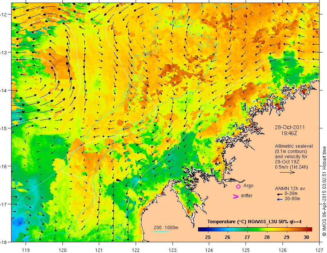Click the Argo legend label
The image size is (327, 253).
(248, 186)
